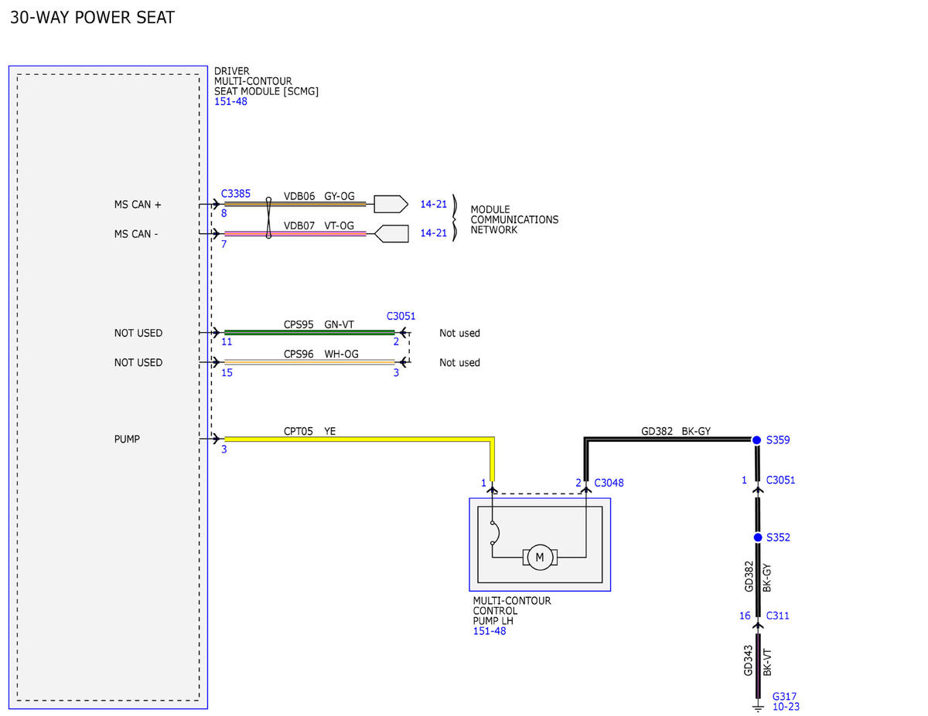
Task: Select the "MS CAN +" pin label
Action: click(x=138, y=205)
